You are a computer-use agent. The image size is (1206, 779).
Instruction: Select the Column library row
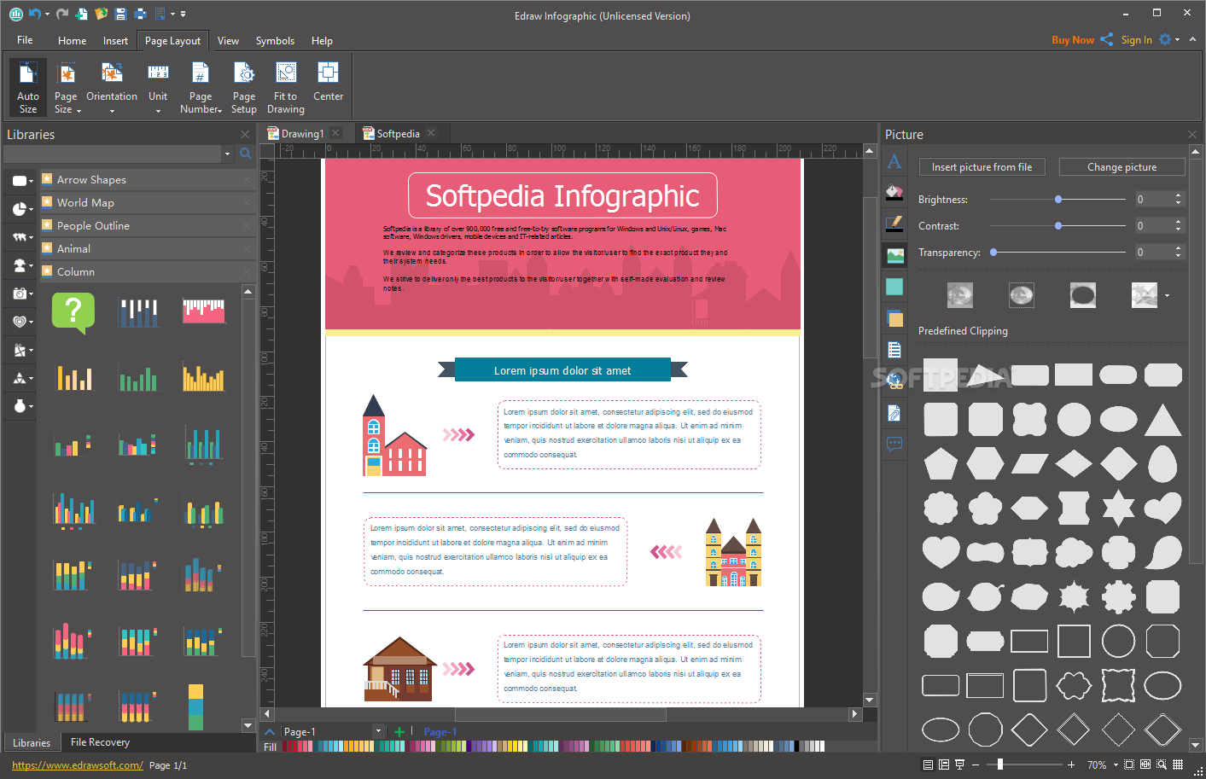(x=148, y=271)
